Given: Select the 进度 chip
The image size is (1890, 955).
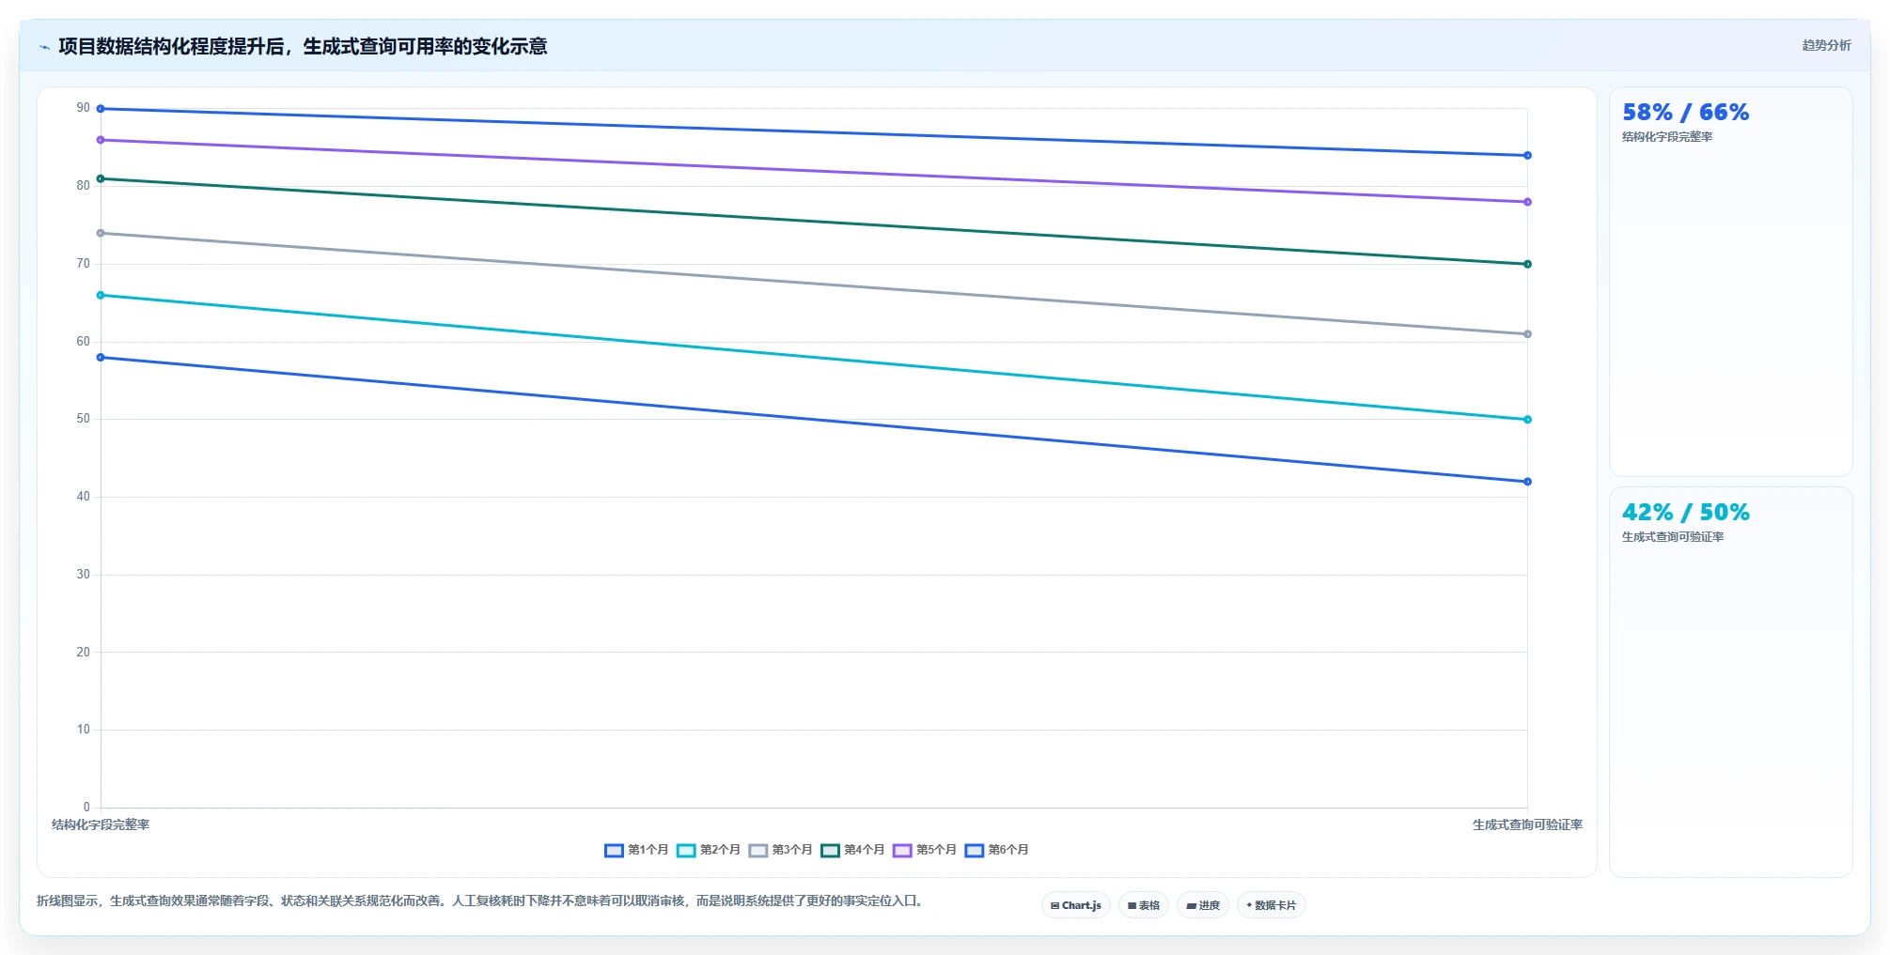Looking at the screenshot, I should click(x=1203, y=905).
